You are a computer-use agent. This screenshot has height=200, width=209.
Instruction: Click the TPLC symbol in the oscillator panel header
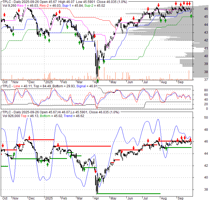pos(6,86)
